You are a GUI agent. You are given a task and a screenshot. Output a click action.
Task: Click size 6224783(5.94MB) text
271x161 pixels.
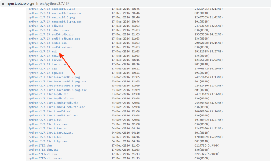207,145
